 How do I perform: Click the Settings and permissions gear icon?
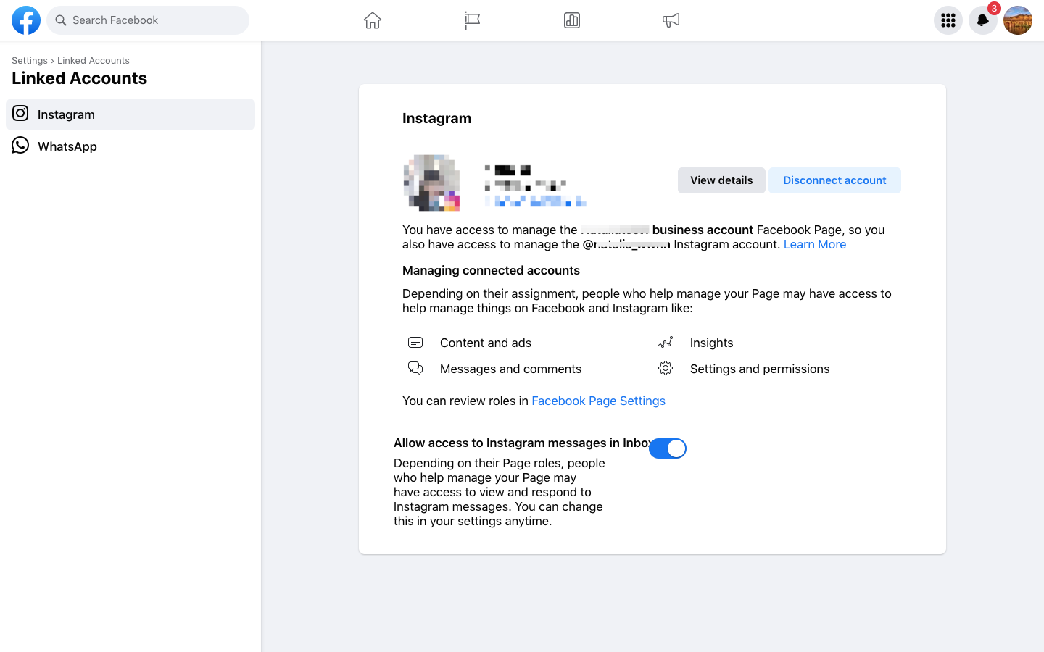[666, 369]
